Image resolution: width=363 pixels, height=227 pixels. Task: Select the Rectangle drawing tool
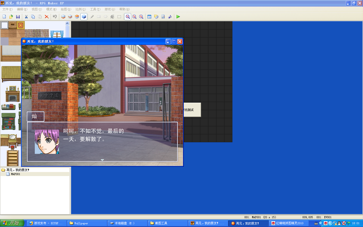click(99, 17)
